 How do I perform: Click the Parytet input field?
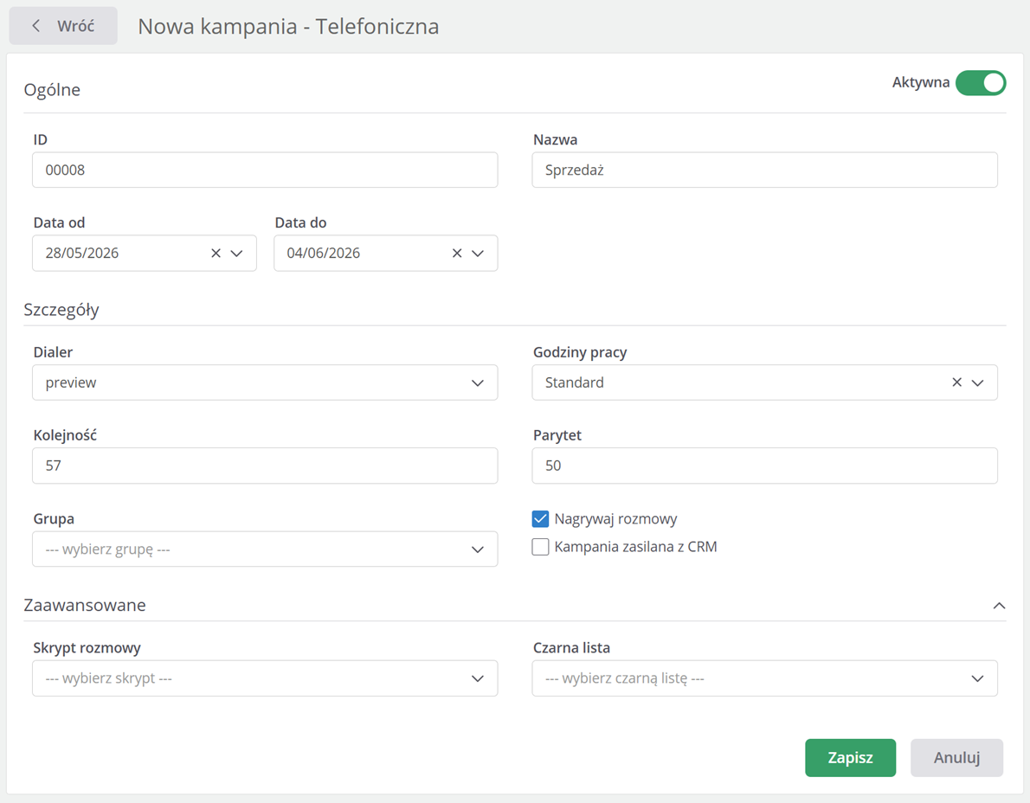(764, 466)
